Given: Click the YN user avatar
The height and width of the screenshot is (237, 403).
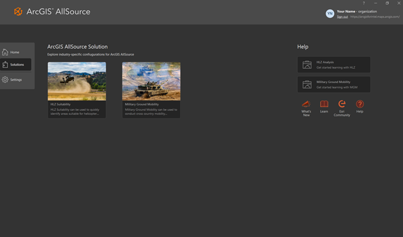Looking at the screenshot, I should (330, 13).
